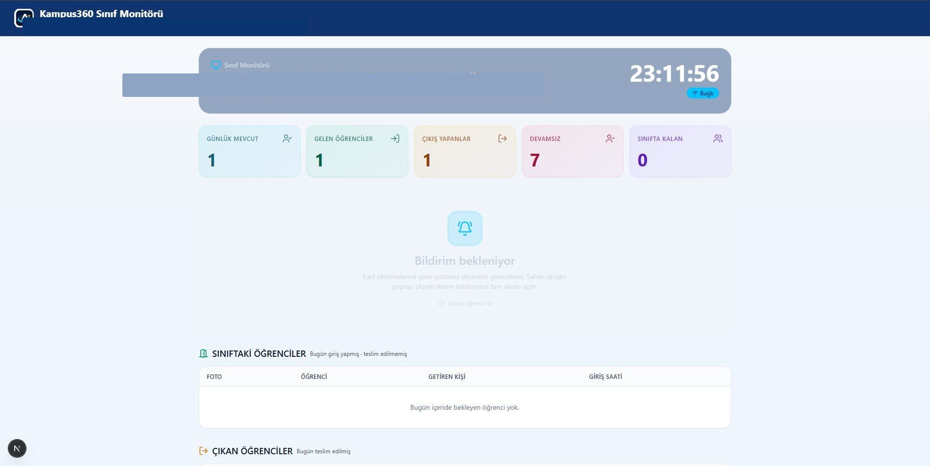This screenshot has width=930, height=466.
Task: Click the notification bell icon
Action: click(x=465, y=229)
